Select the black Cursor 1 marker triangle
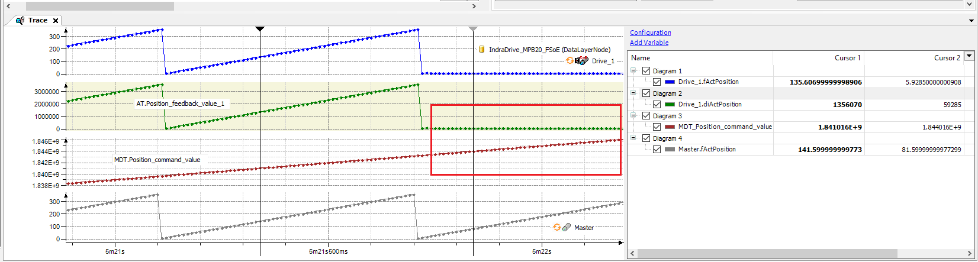Image resolution: width=978 pixels, height=262 pixels. (260, 28)
